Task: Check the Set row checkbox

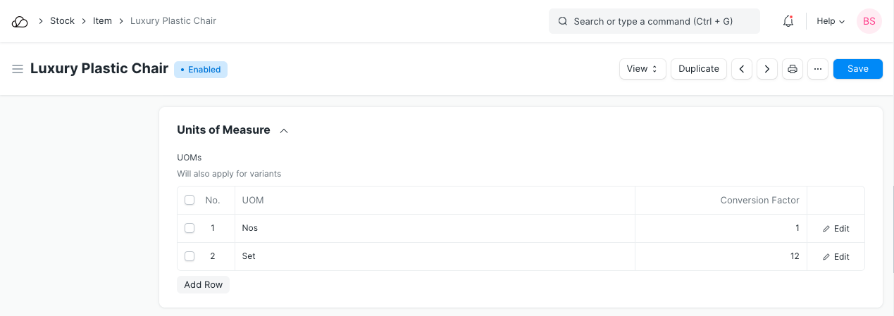Action: (190, 256)
